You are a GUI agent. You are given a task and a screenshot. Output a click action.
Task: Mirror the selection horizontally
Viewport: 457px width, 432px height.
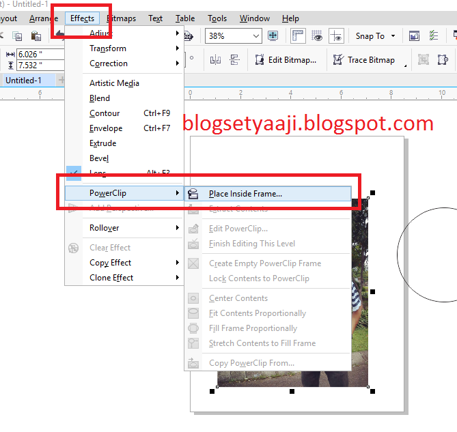[215, 60]
